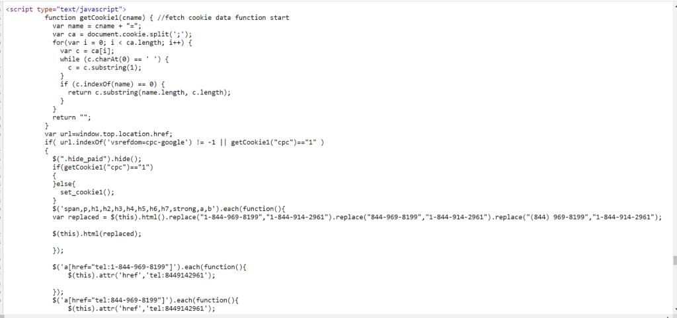The image size is (677, 318).
Task: Click the for loop line
Action: coord(118,42)
